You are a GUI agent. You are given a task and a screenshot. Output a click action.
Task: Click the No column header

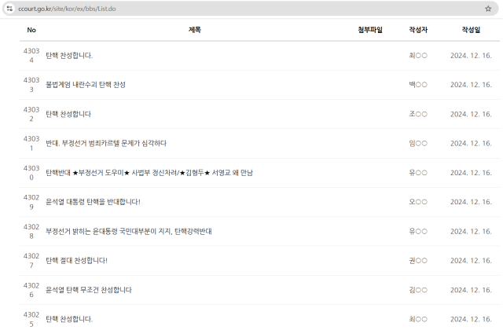(31, 30)
